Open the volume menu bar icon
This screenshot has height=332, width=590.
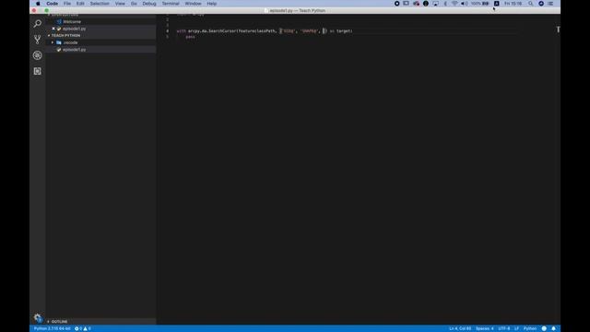pos(465,4)
